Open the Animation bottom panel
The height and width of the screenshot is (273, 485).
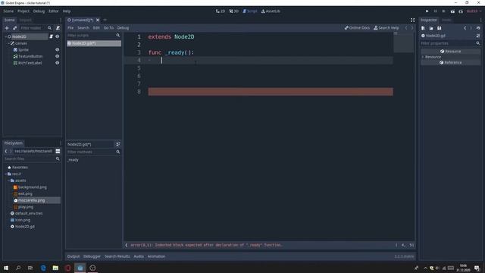[x=156, y=256]
